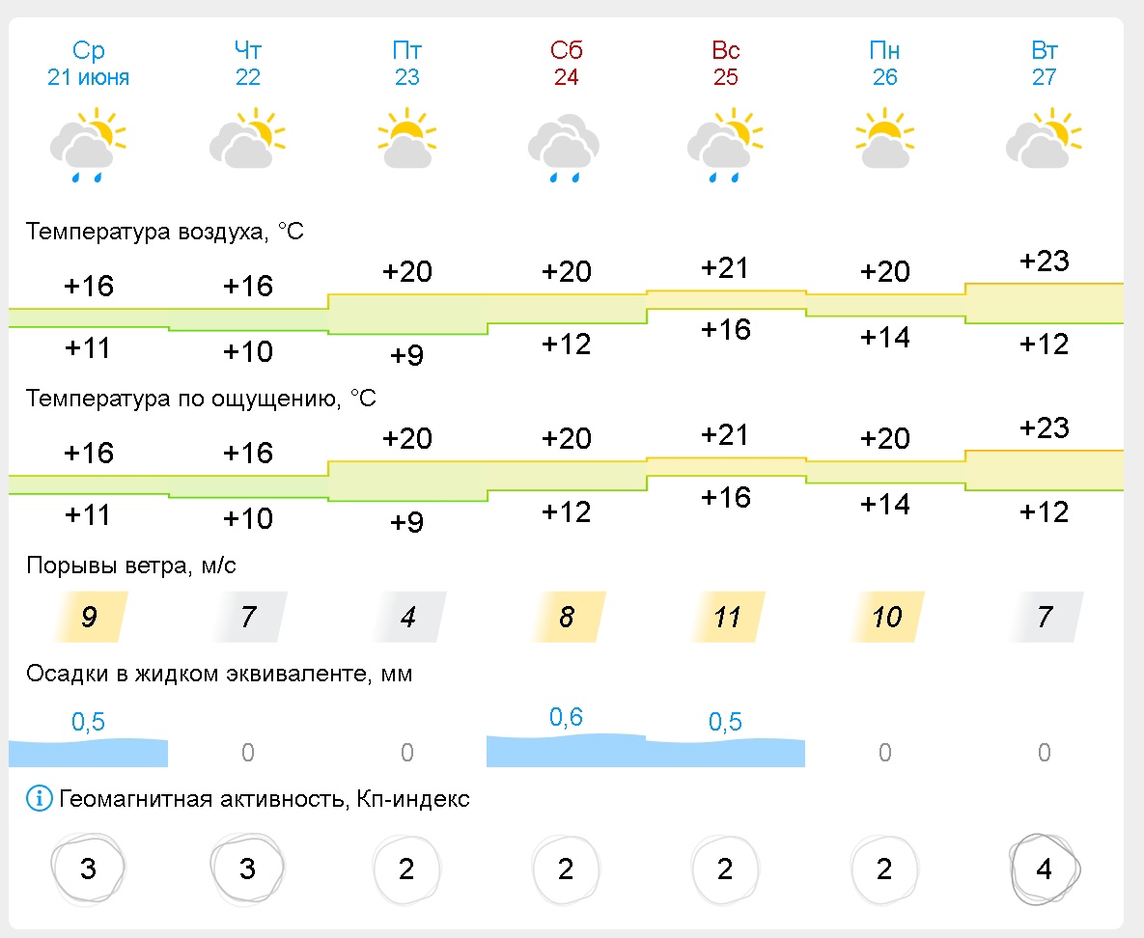Click the first Kp-index circle showing 3
This screenshot has height=938, width=1144.
click(x=88, y=869)
